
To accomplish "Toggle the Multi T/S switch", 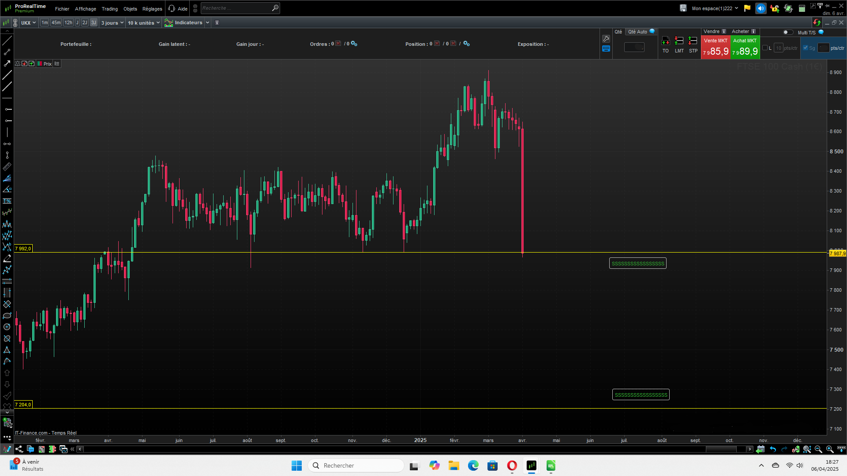I will 788,32.
